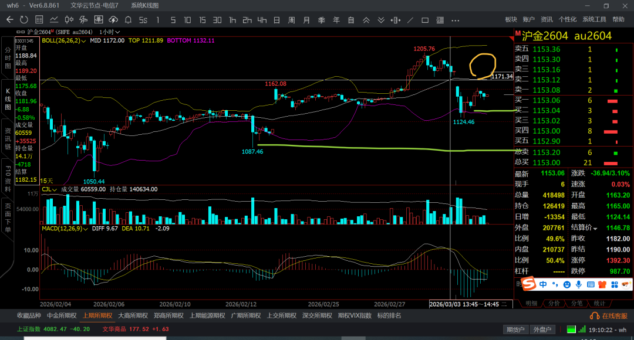Click the back arrow in the toolbar
The image size is (634, 340).
coord(10,20)
